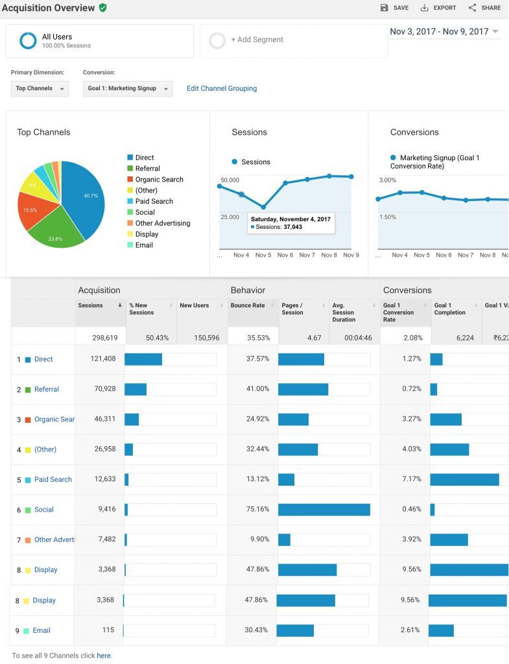Open the Social channel link in table
This screenshot has width=509, height=664.
44,510
